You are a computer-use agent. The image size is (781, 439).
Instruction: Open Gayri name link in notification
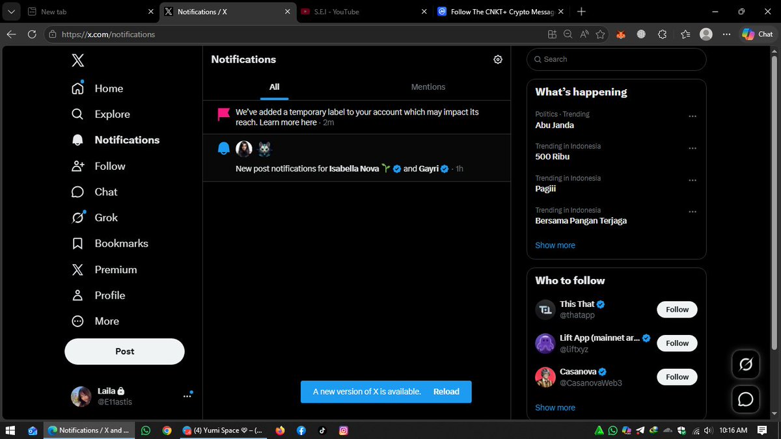point(429,168)
